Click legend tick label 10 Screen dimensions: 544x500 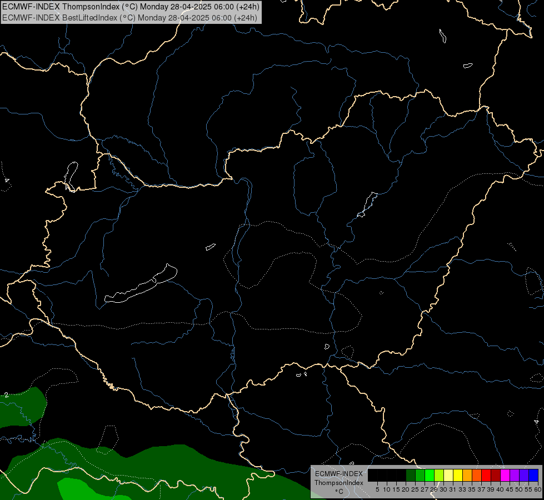tap(387, 489)
